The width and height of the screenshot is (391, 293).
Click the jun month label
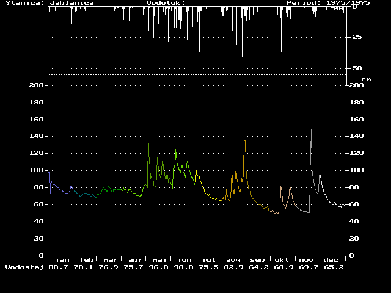185,260
